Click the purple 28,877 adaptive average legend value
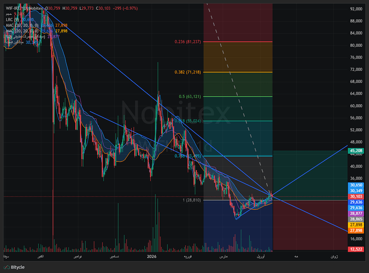Viewport: 369px width, 273px height. 53,37
